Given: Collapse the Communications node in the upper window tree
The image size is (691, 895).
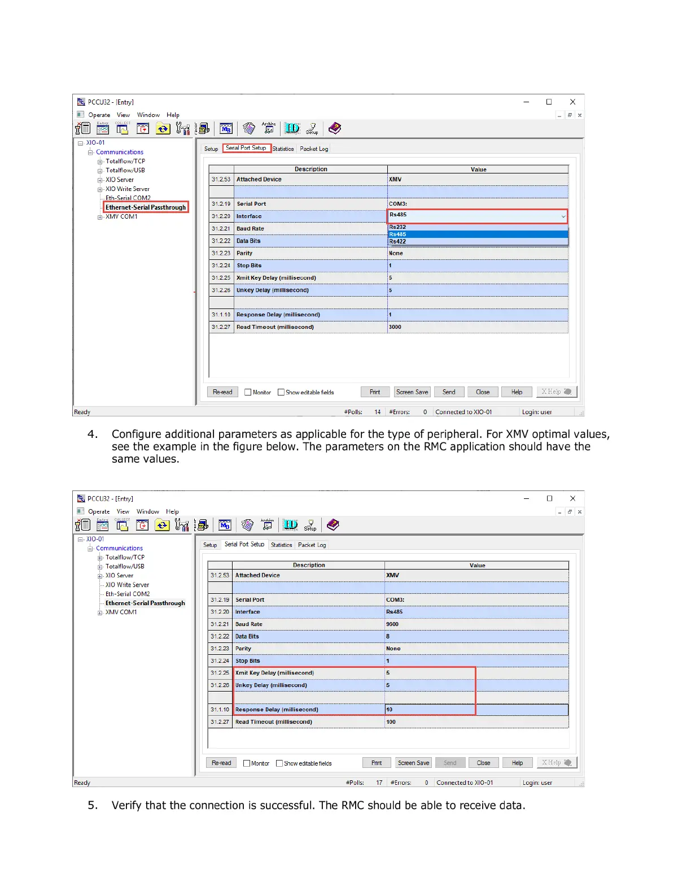Looking at the screenshot, I should [90, 153].
